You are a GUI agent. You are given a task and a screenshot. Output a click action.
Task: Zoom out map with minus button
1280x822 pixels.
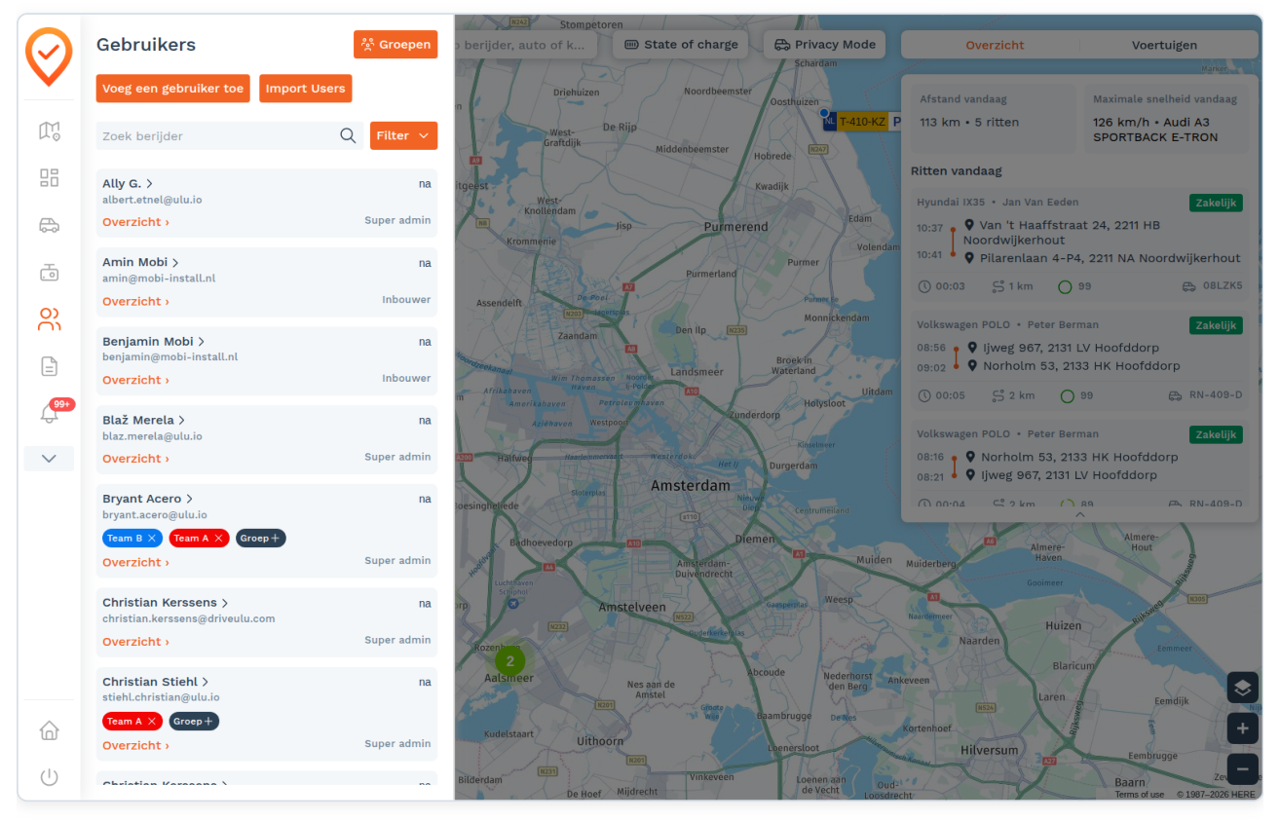point(1242,769)
